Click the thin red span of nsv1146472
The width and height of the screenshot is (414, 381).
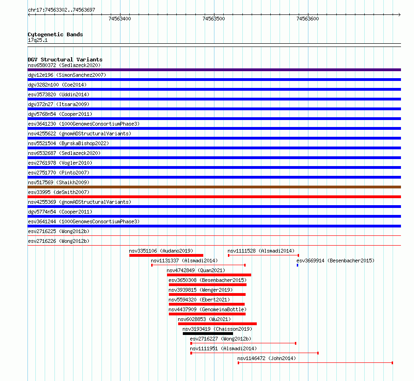pyautogui.click(x=315, y=363)
